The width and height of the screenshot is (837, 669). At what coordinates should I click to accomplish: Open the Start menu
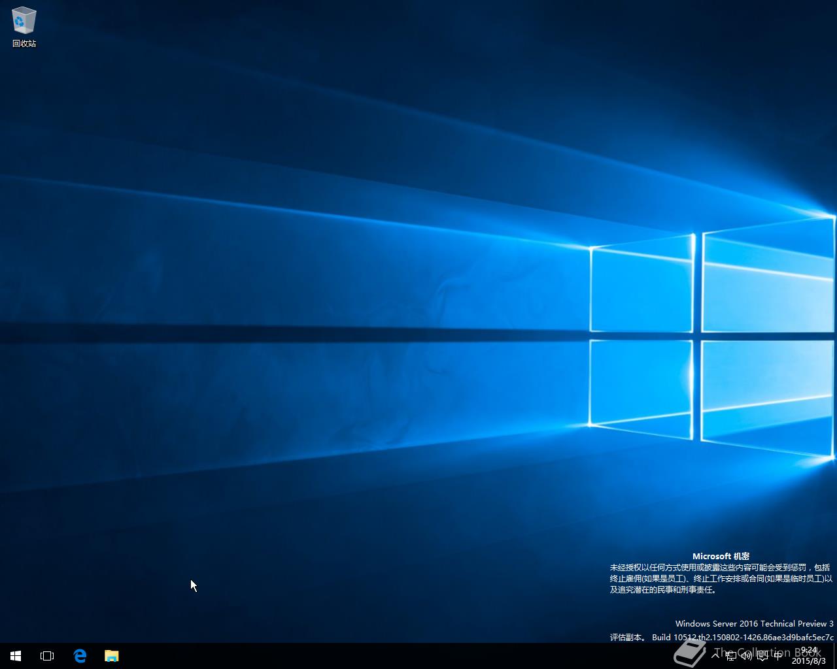(16, 656)
